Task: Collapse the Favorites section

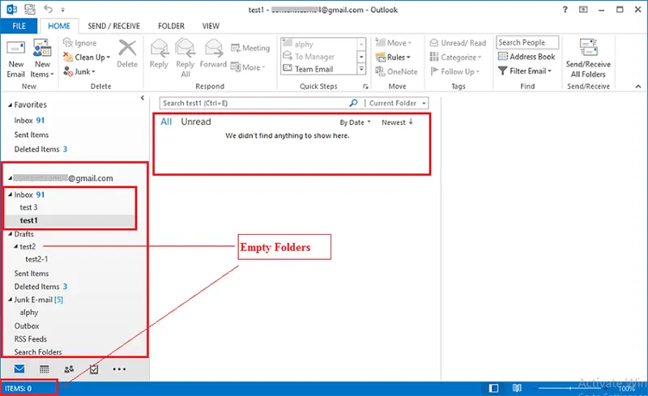Action: [10, 105]
